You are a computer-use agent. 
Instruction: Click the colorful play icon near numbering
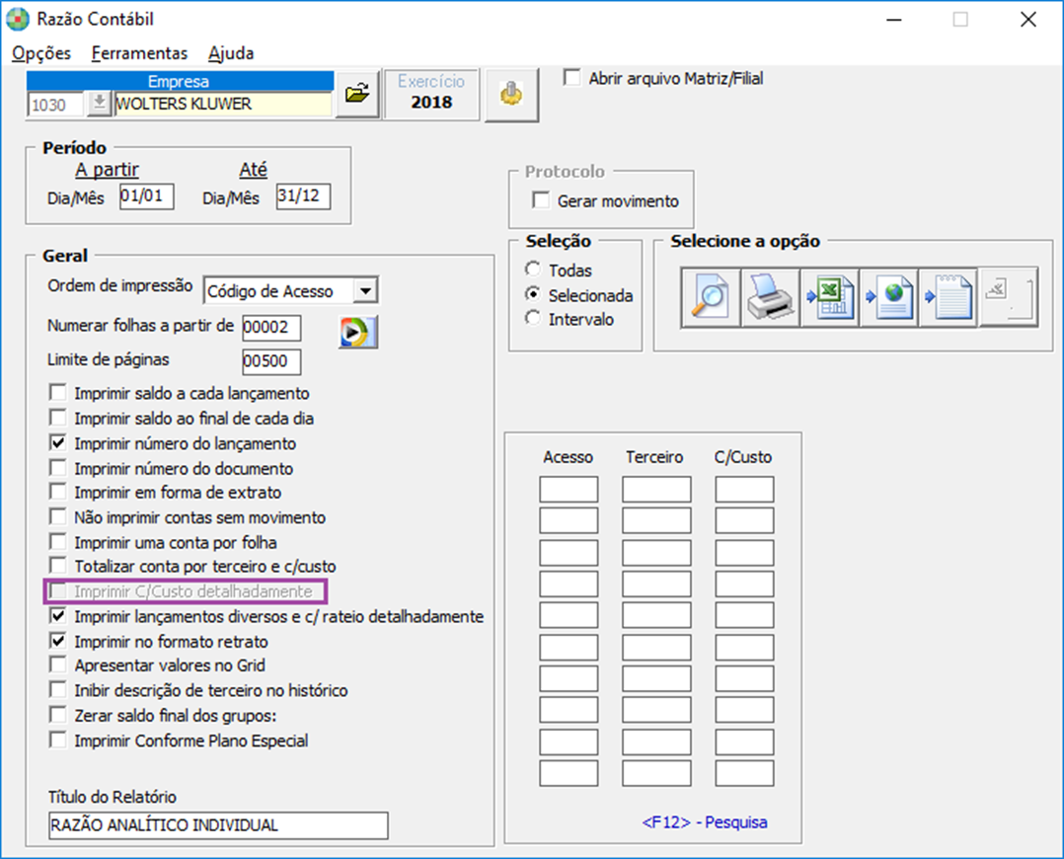click(x=357, y=333)
